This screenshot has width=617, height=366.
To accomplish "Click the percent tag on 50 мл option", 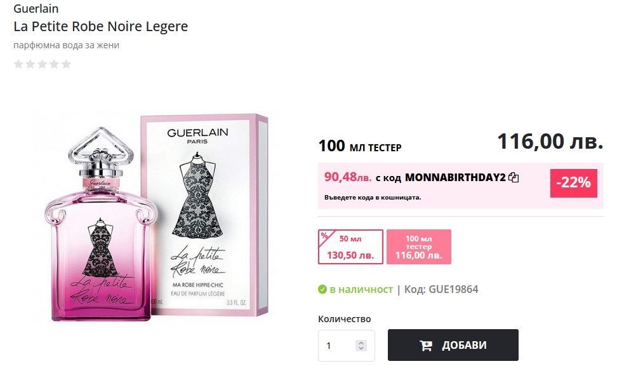I will (x=324, y=236).
